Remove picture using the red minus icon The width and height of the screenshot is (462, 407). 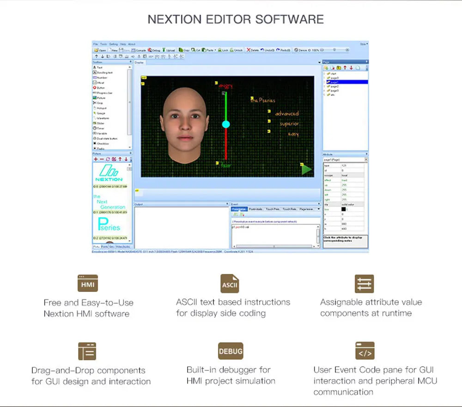pyautogui.click(x=102, y=159)
